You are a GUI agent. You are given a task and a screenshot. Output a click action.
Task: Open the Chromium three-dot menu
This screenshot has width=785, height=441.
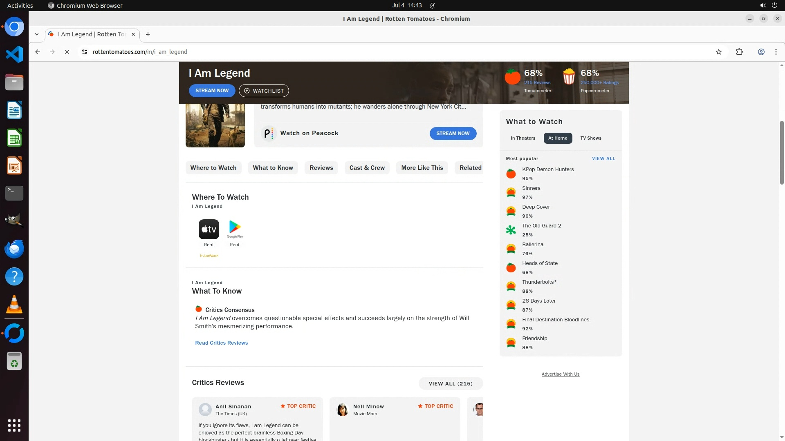click(776, 52)
